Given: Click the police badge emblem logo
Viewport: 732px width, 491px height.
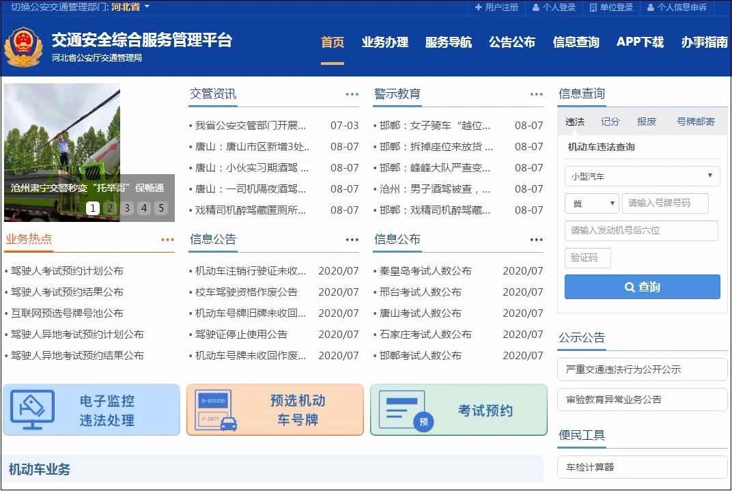Looking at the screenshot, I should (x=23, y=46).
